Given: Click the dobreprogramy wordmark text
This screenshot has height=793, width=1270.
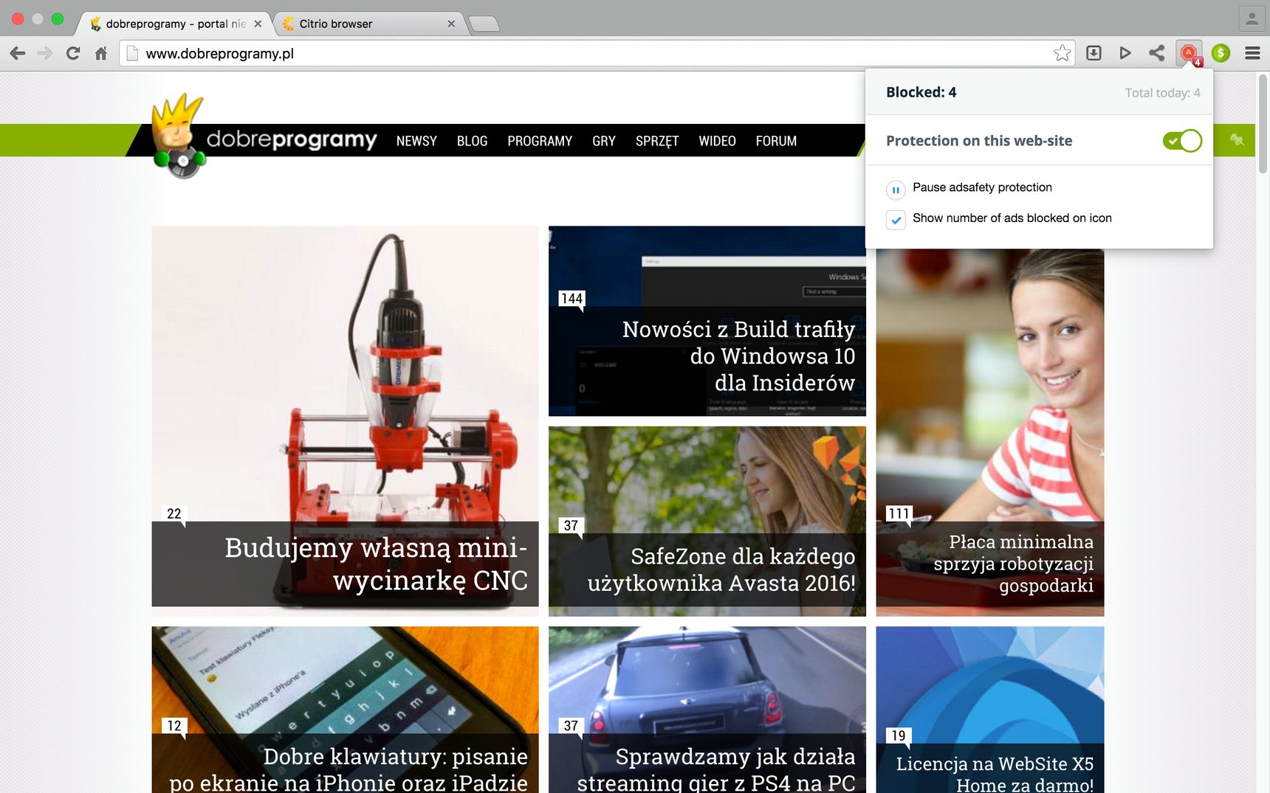Looking at the screenshot, I should [292, 139].
